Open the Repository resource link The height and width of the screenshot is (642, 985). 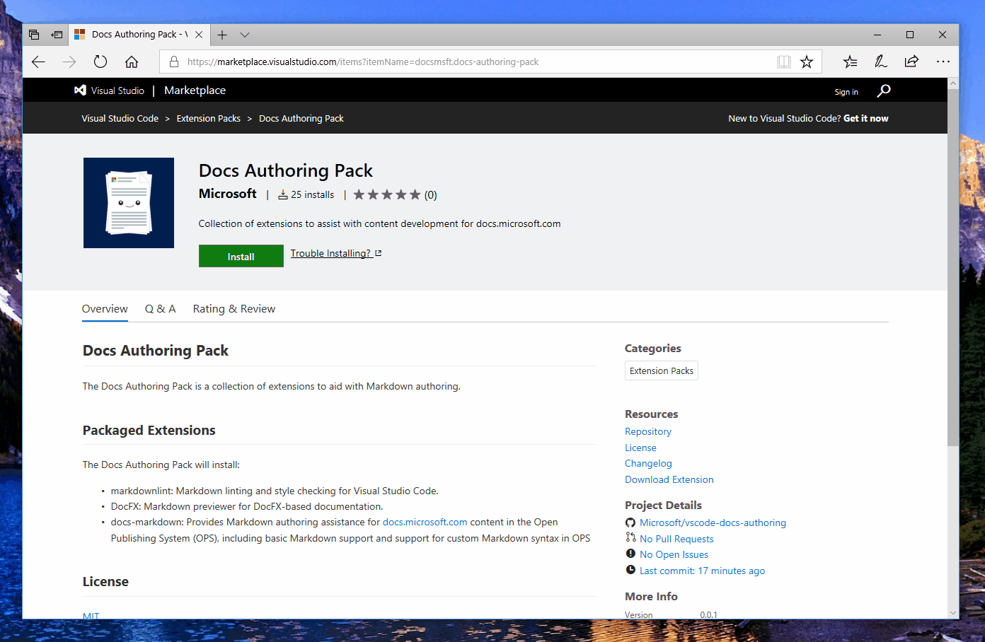[647, 431]
